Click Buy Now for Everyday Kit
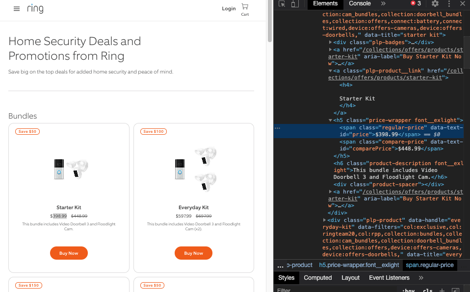 coord(193,253)
